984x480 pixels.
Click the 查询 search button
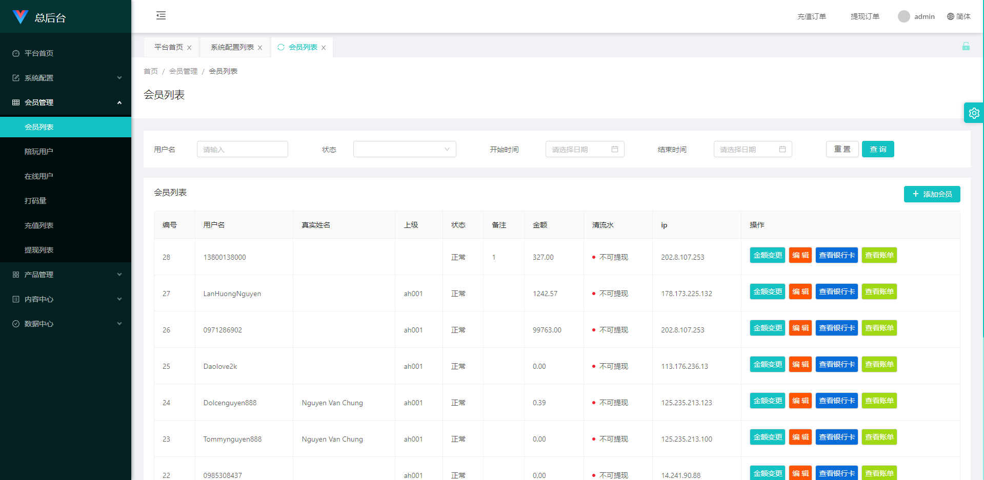click(877, 149)
